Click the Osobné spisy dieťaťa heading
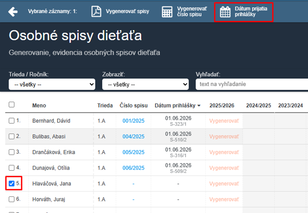 (x=75, y=35)
